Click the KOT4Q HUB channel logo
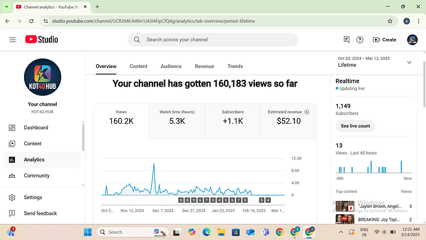The image size is (426, 240). 43,77
